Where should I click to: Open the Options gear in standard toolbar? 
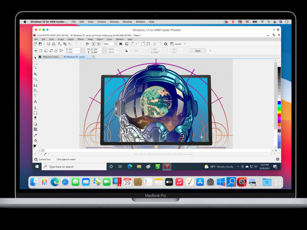coord(165,44)
